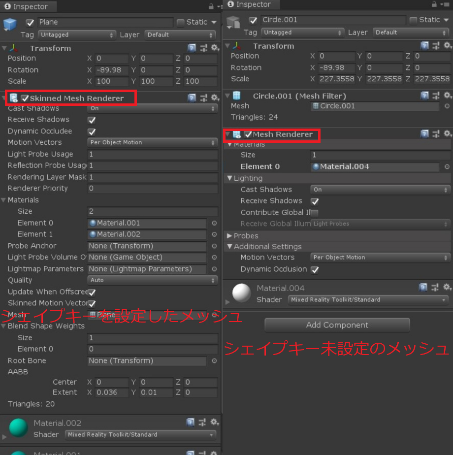Image resolution: width=453 pixels, height=455 pixels.
Task: Click the Add Component button
Action: (337, 325)
